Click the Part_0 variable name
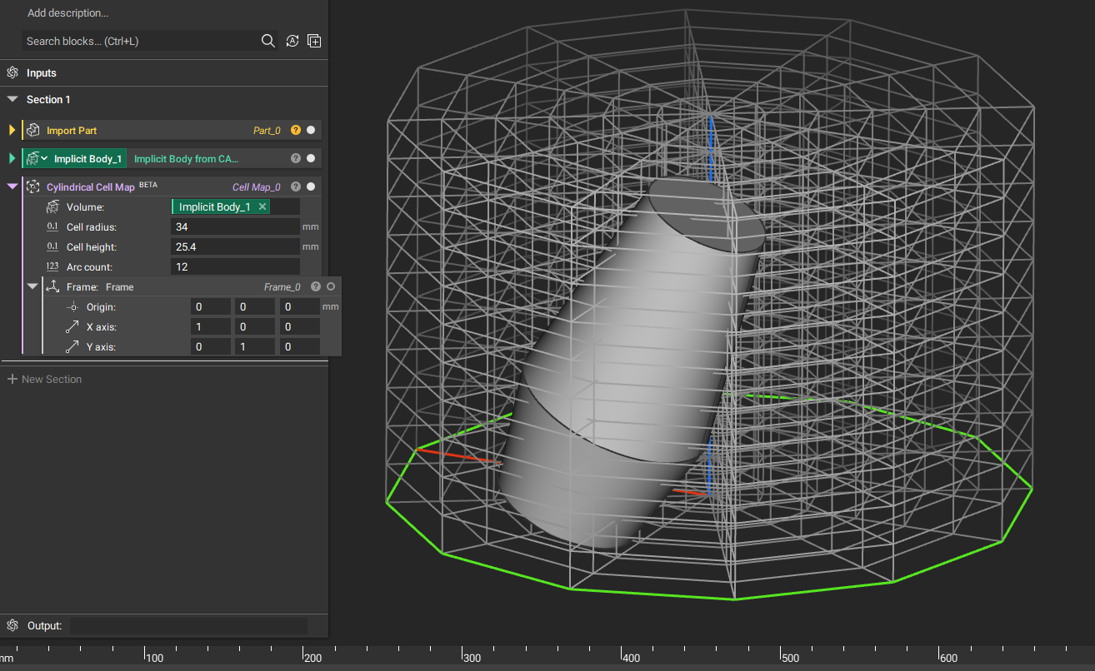1095x671 pixels. coord(267,131)
